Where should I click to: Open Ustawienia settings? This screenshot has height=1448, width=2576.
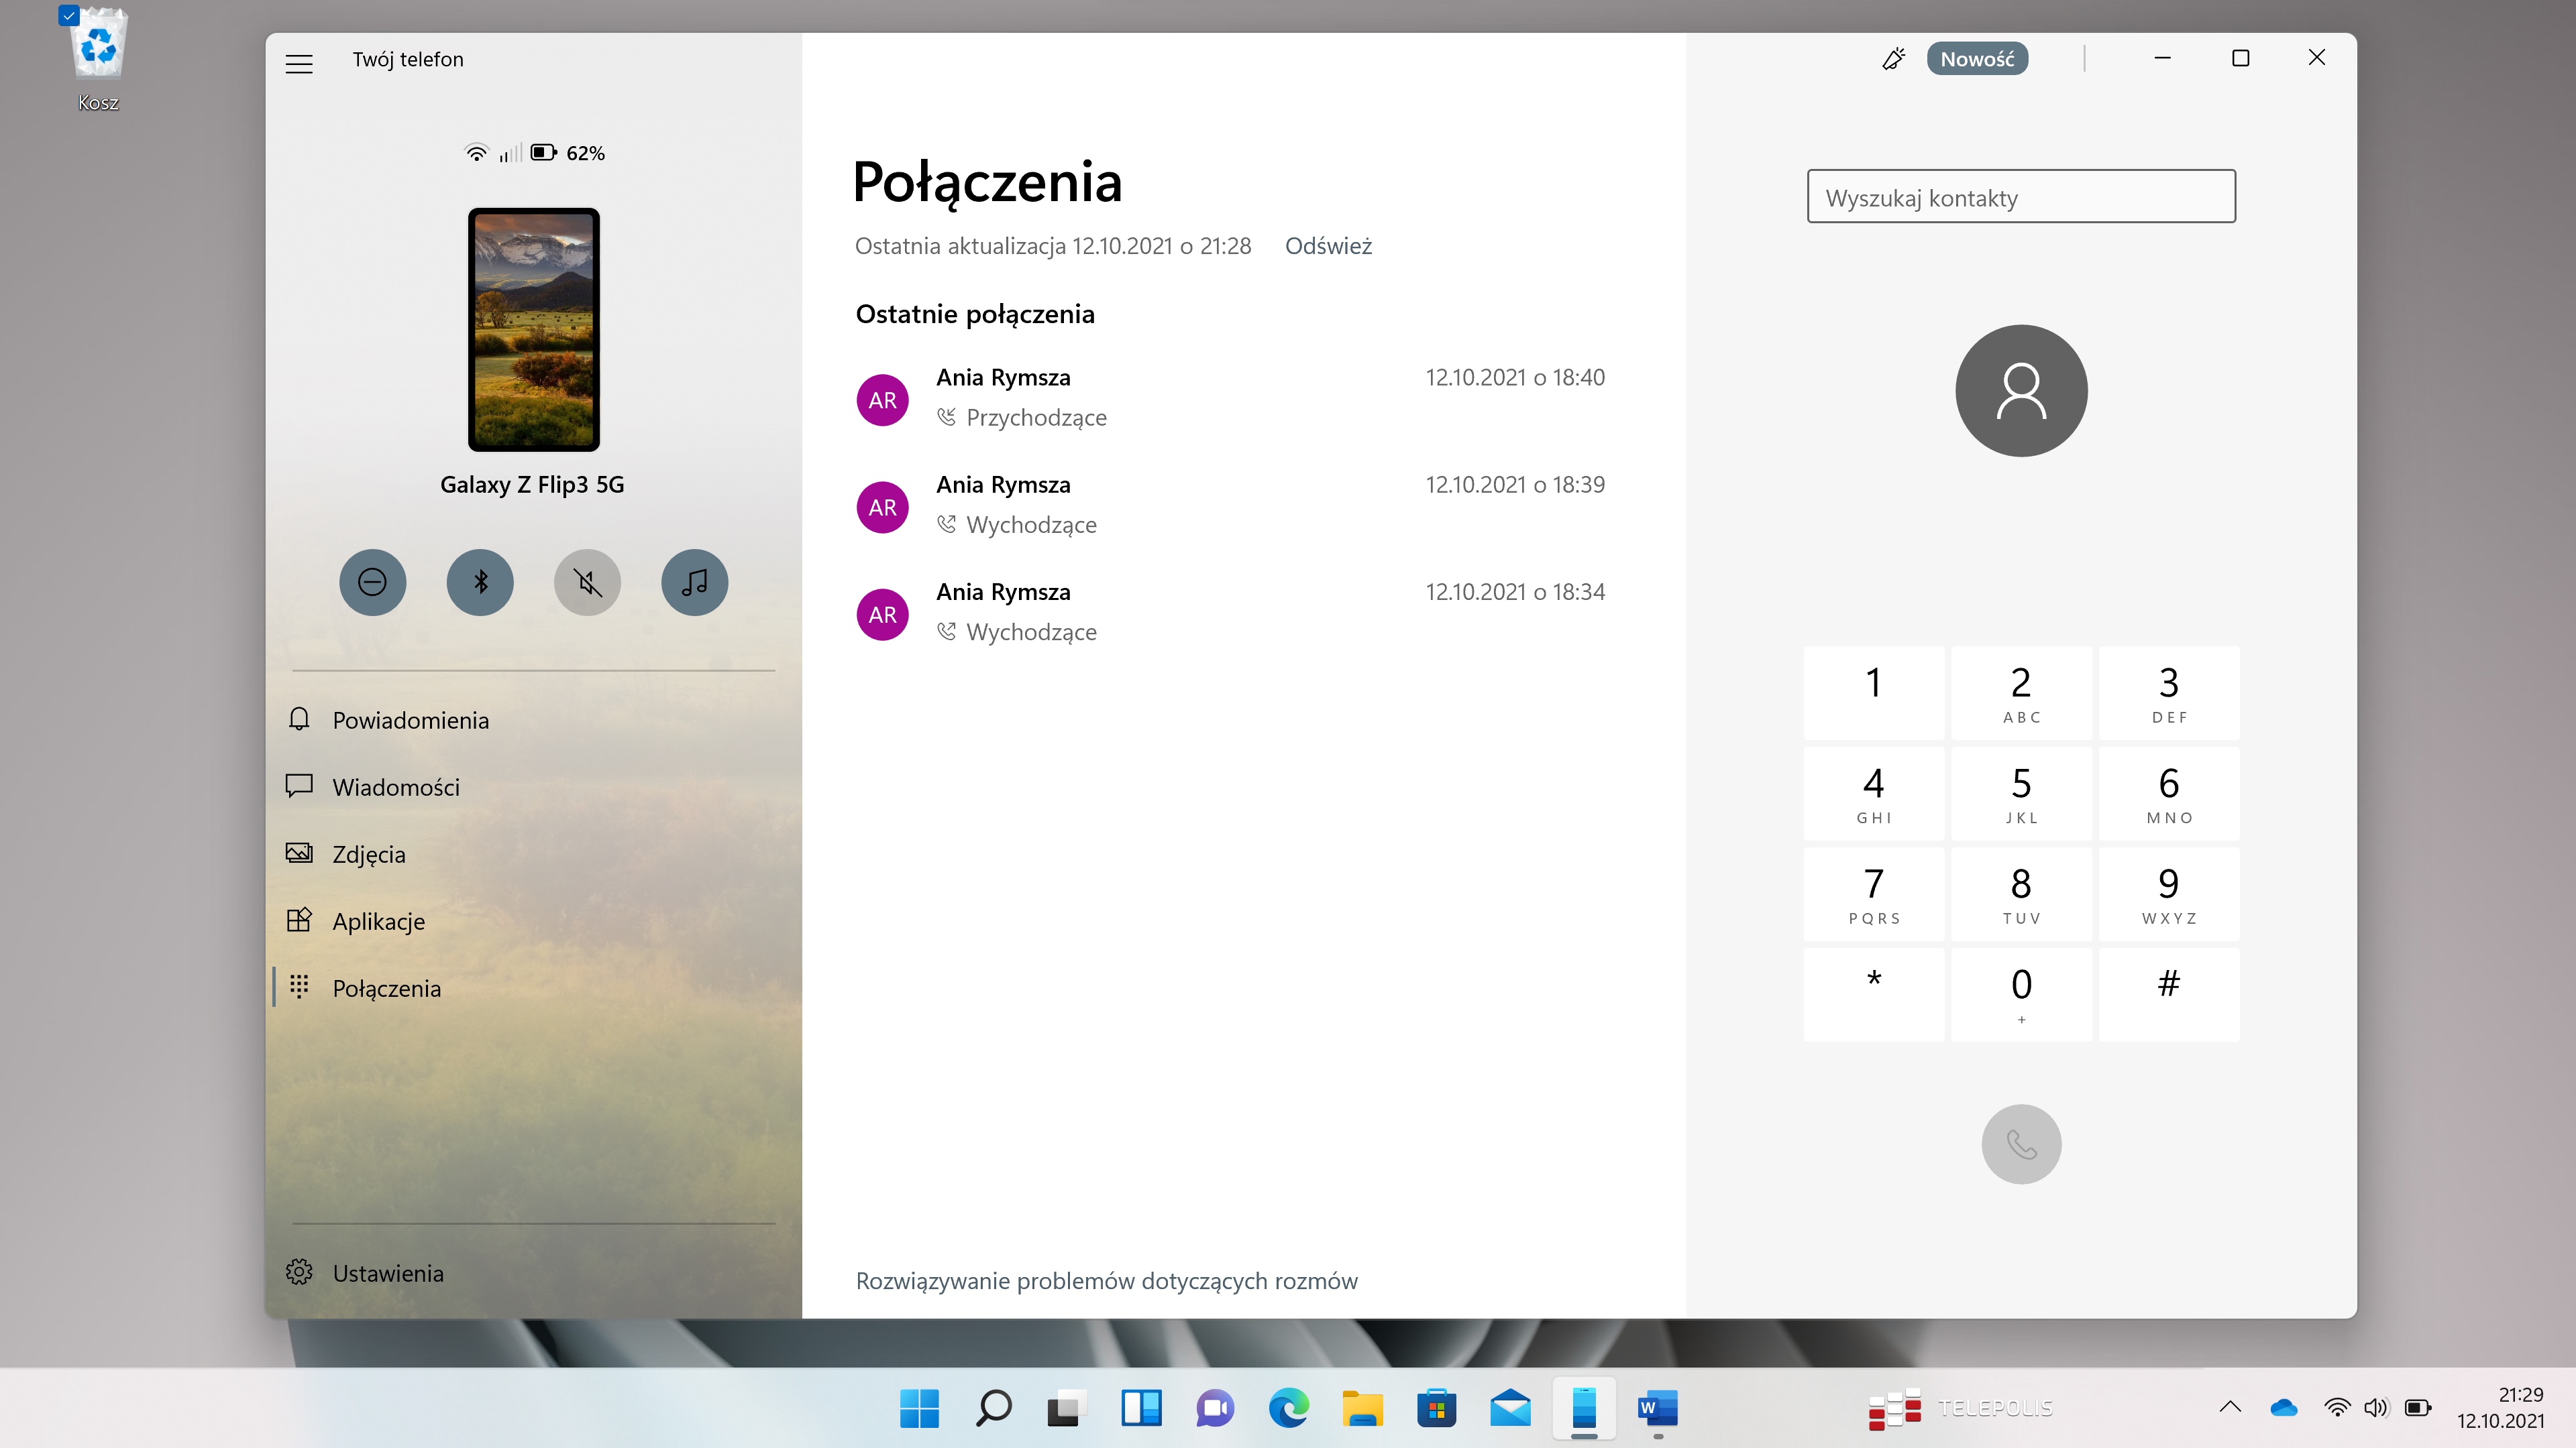coord(388,1272)
